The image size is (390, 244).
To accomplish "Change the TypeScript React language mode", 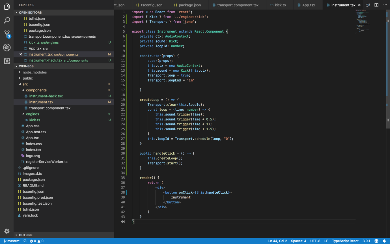I will click(x=345, y=241).
